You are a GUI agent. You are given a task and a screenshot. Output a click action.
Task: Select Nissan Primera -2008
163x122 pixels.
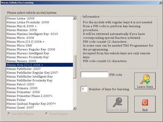[39, 88]
